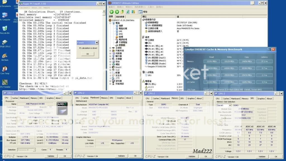
Task: Click Validate in the first CPU-Z window
Action: [51, 156]
